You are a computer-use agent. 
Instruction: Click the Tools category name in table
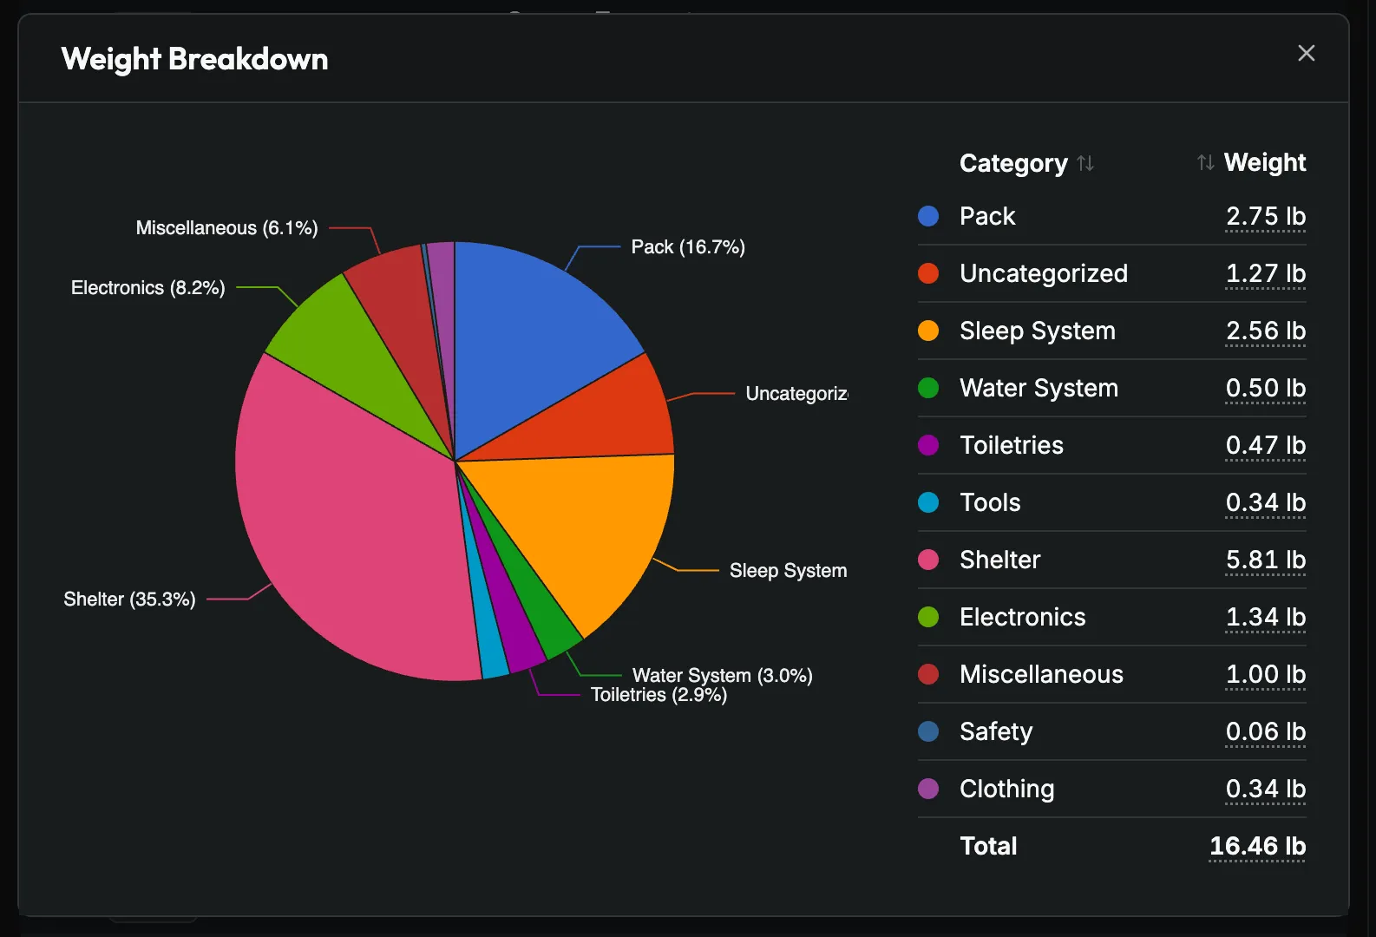[990, 502]
